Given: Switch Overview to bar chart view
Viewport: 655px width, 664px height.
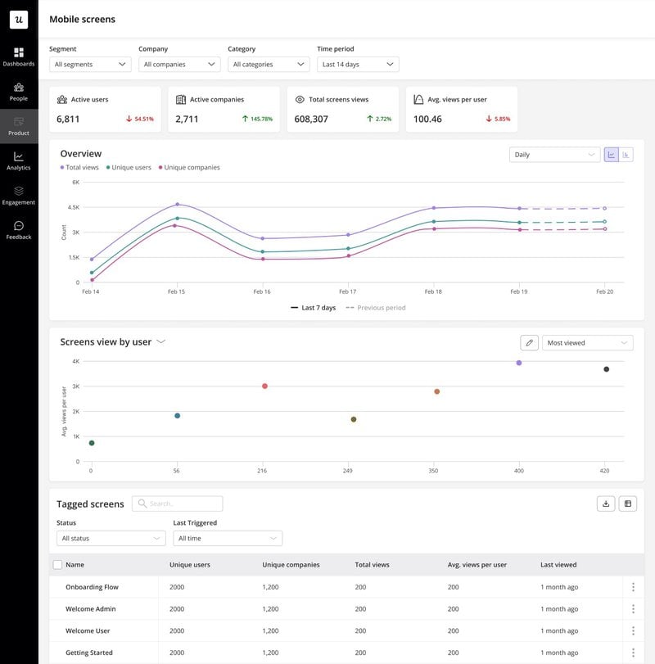Looking at the screenshot, I should coord(626,154).
